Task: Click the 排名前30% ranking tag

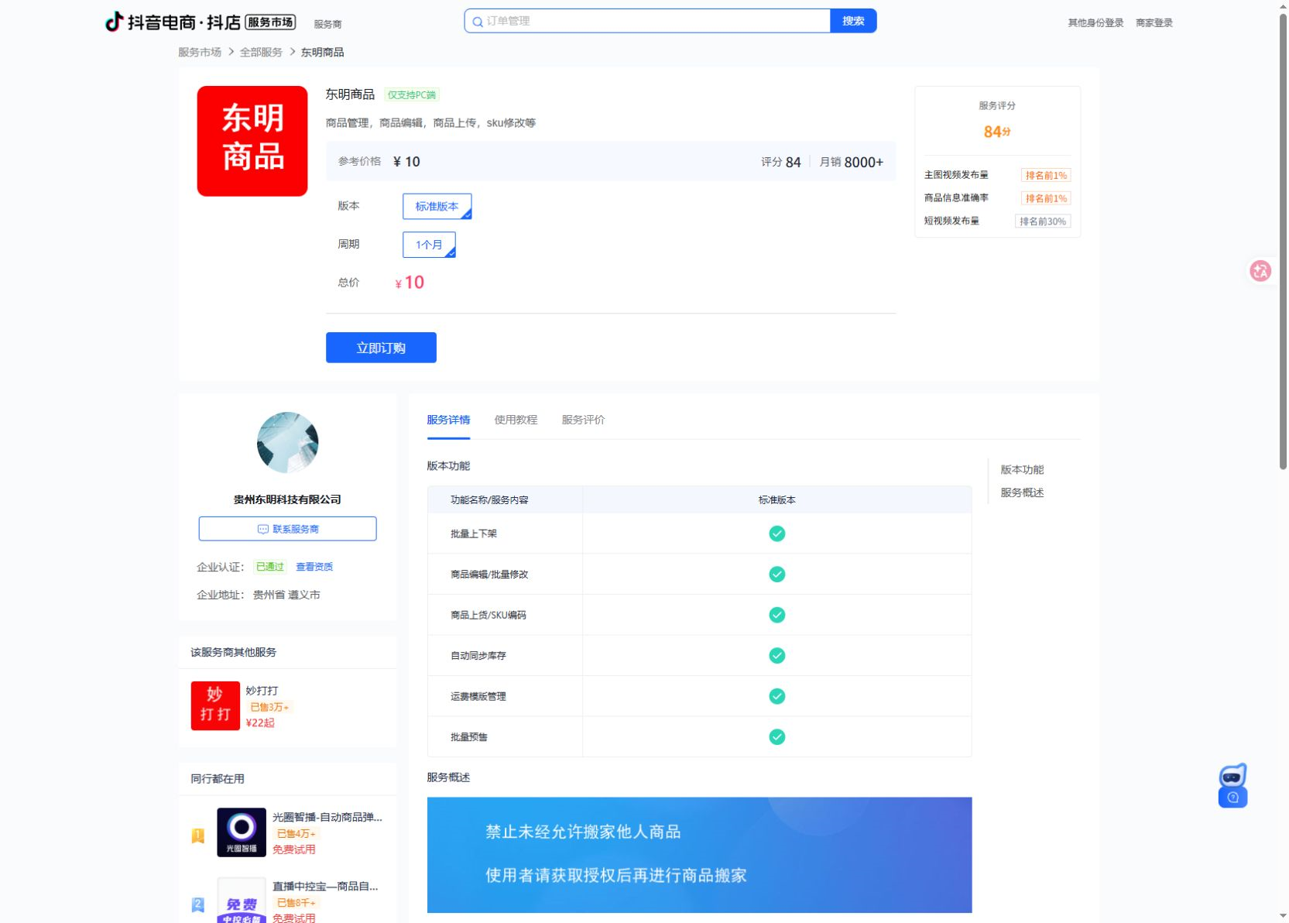Action: point(1043,221)
